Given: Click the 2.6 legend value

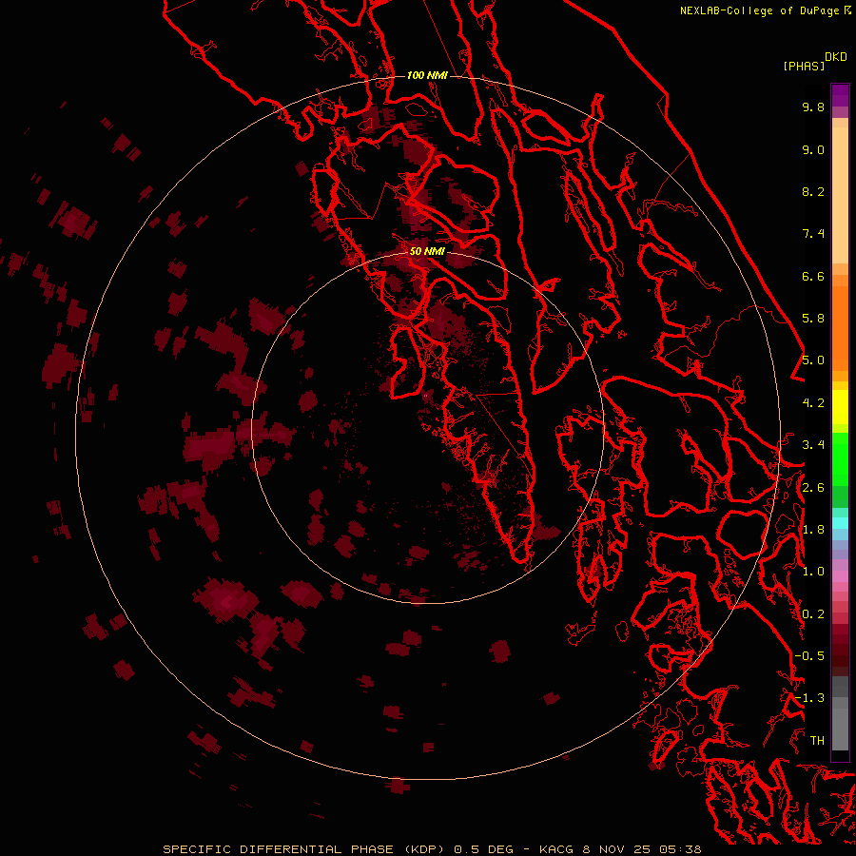Looking at the screenshot, I should click(813, 488).
